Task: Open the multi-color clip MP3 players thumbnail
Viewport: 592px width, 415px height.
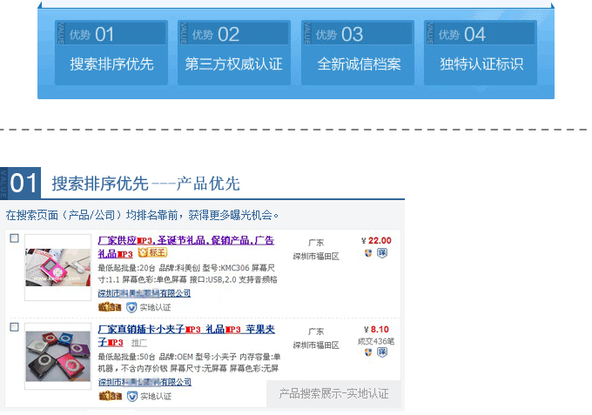Action: 57,356
